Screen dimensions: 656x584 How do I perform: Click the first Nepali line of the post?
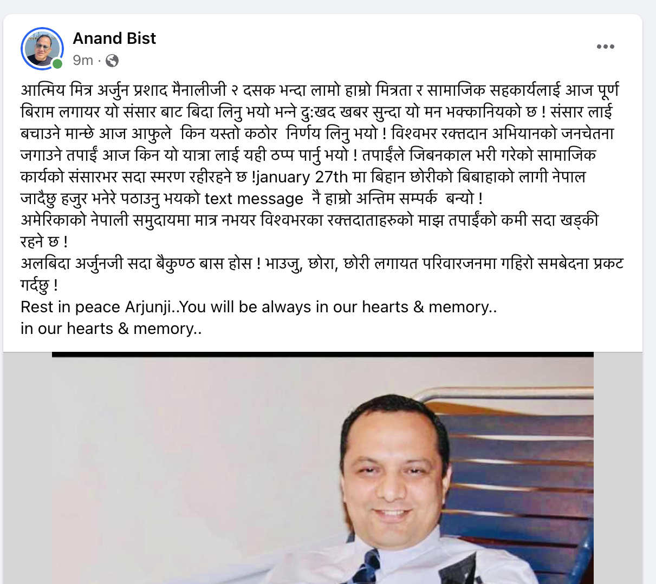tap(320, 90)
